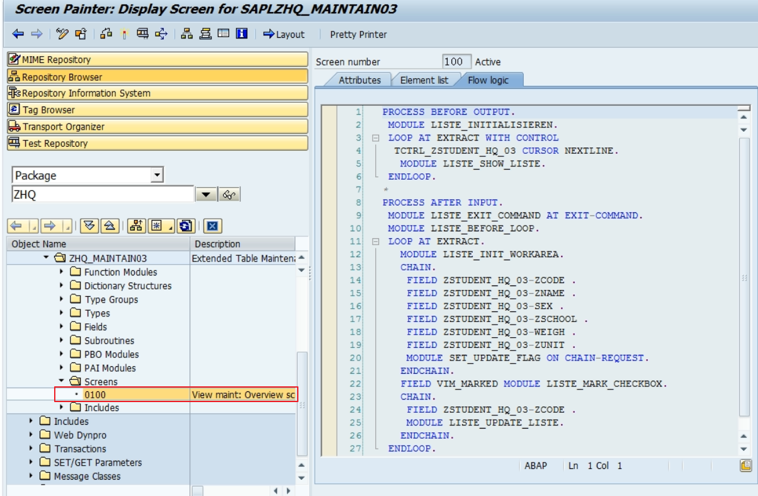Open Test Repository
Viewport: 758px width, 496px height.
157,143
